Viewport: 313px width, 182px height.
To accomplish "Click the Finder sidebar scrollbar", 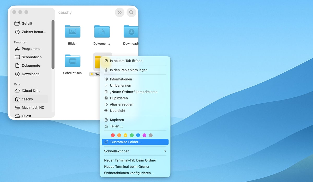I will [x=53, y=44].
